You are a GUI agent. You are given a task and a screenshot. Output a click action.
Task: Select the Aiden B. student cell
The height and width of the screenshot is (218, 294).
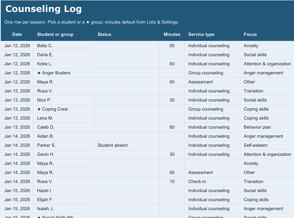(64, 136)
